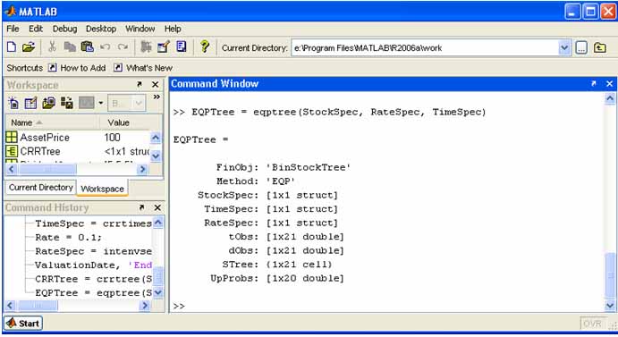Screen dimensions: 618x337
Task: Open Help with the question mark icon
Action: (205, 46)
